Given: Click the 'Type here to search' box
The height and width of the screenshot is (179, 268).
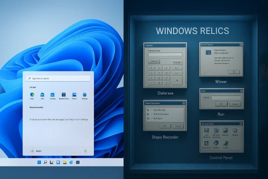Looking at the screenshot, I should click(x=58, y=78).
